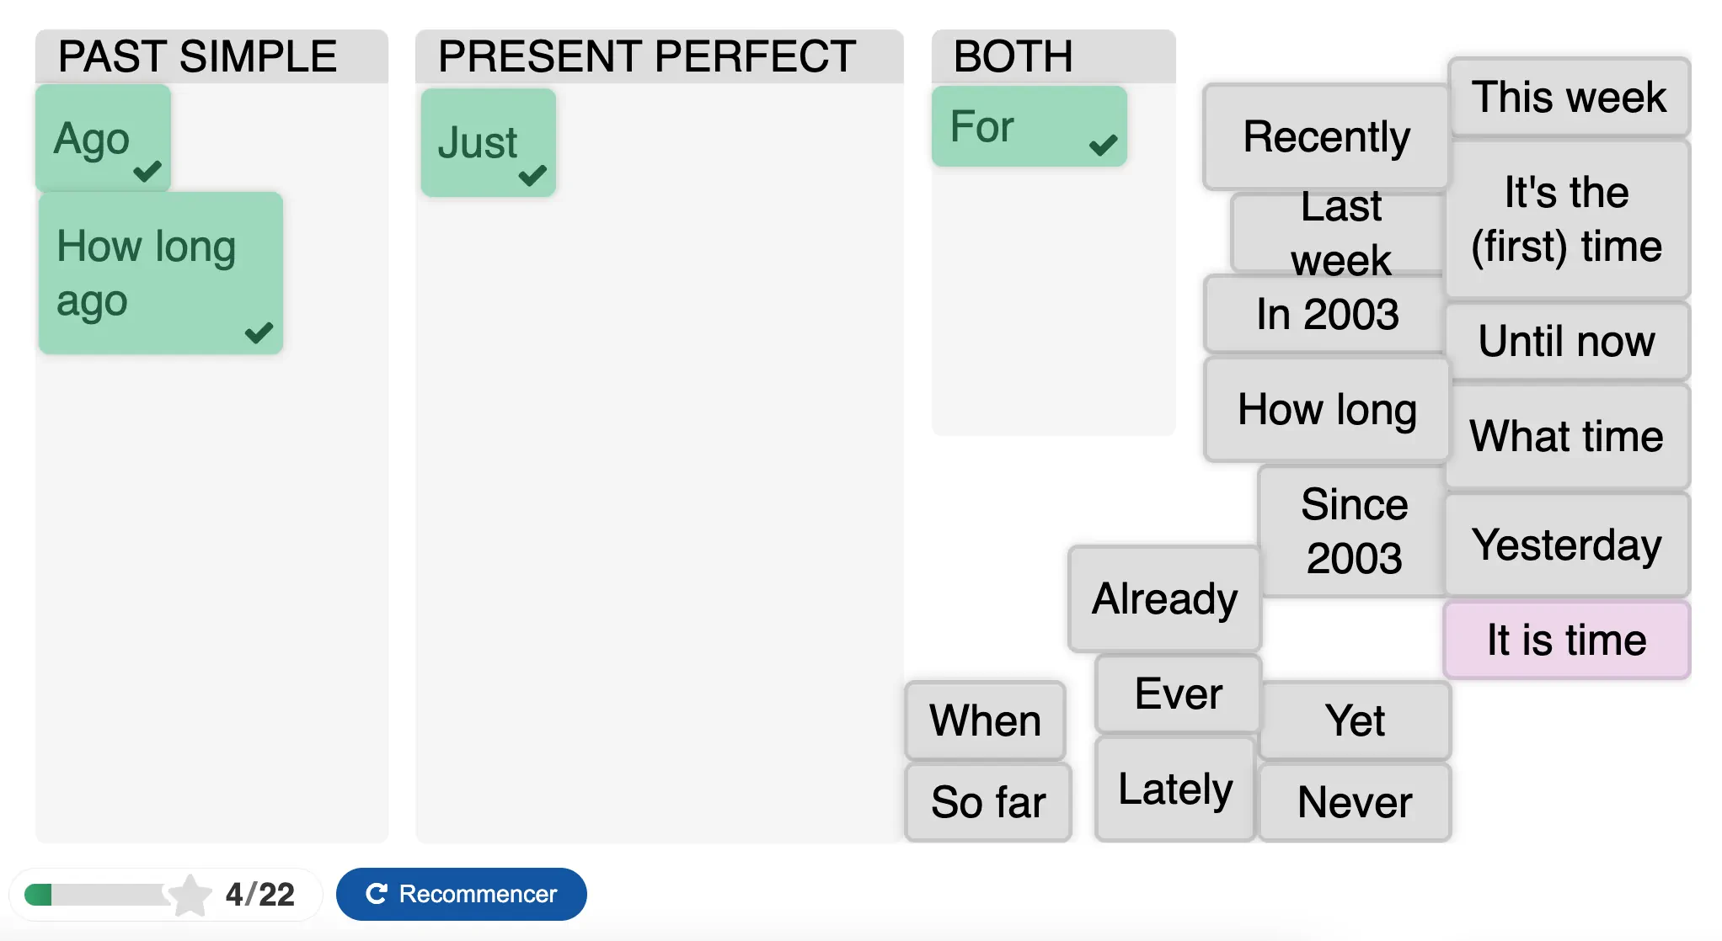Select the 'Yesterday' word card
The width and height of the screenshot is (1722, 941).
click(1567, 545)
